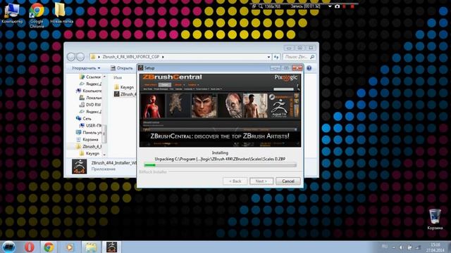Click the clock in the system tray

pos(435,247)
